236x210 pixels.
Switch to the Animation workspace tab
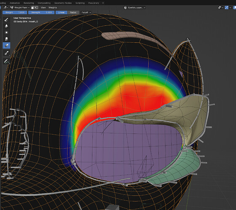15,3
